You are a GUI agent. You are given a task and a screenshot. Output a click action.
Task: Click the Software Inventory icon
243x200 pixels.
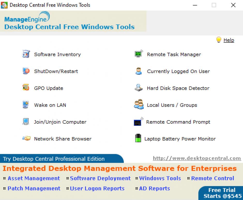click(26, 54)
